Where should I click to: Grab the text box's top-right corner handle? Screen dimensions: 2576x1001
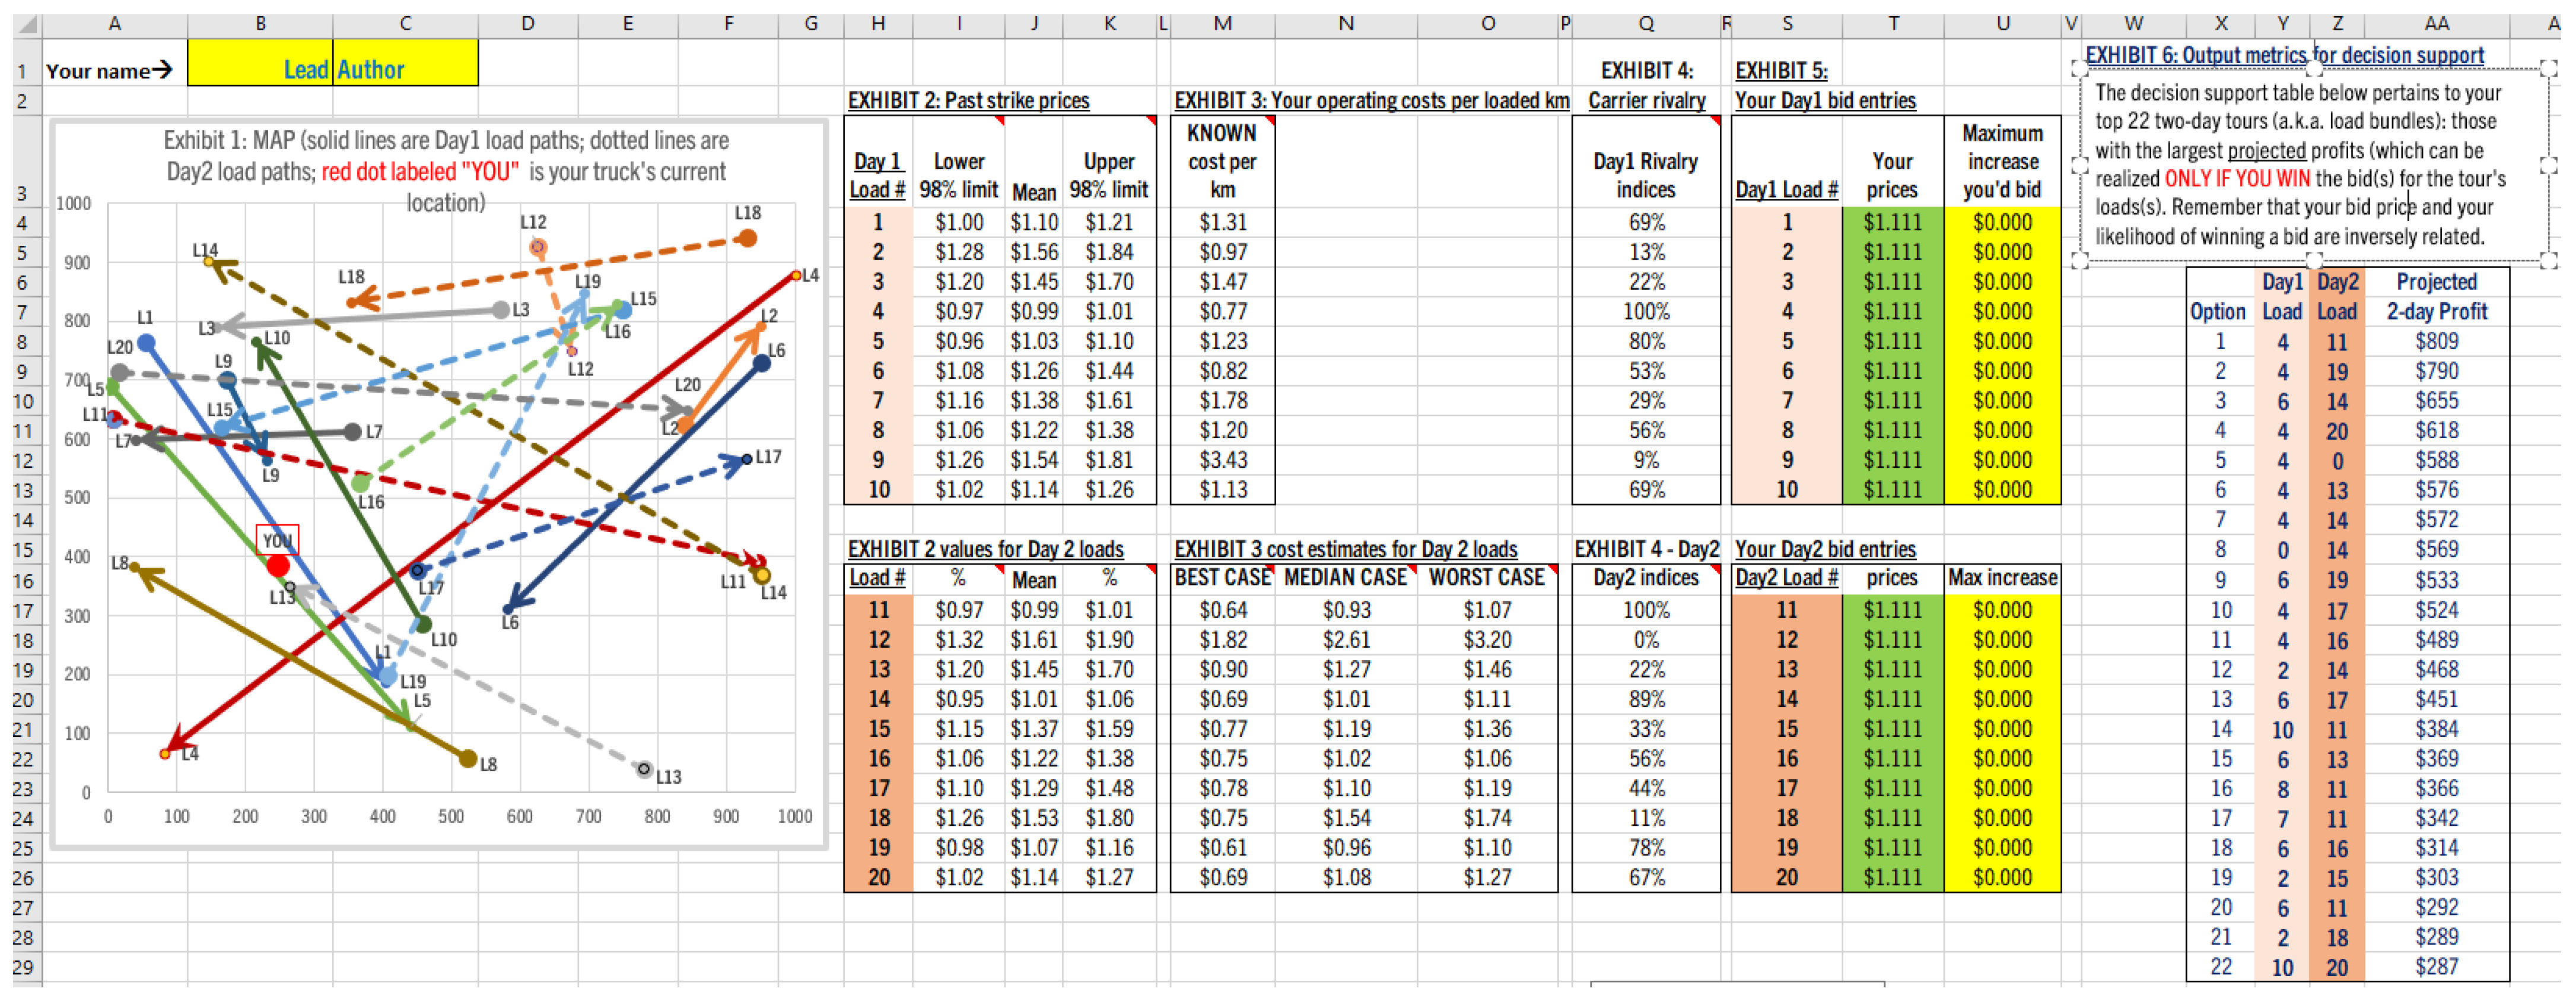click(x=2548, y=68)
